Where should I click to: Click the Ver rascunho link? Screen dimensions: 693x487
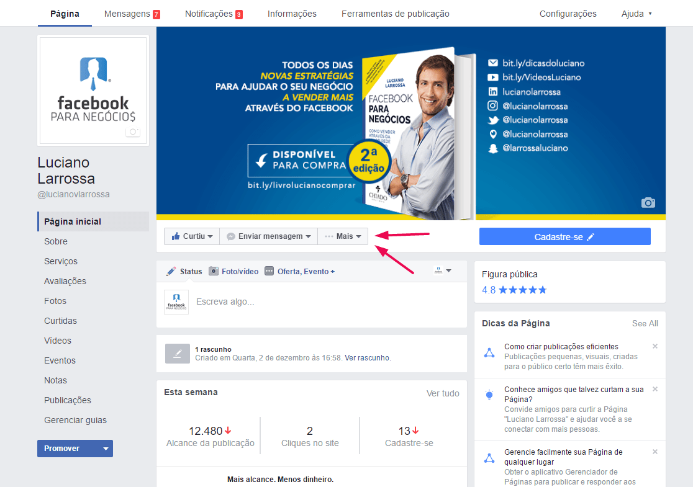[367, 357]
